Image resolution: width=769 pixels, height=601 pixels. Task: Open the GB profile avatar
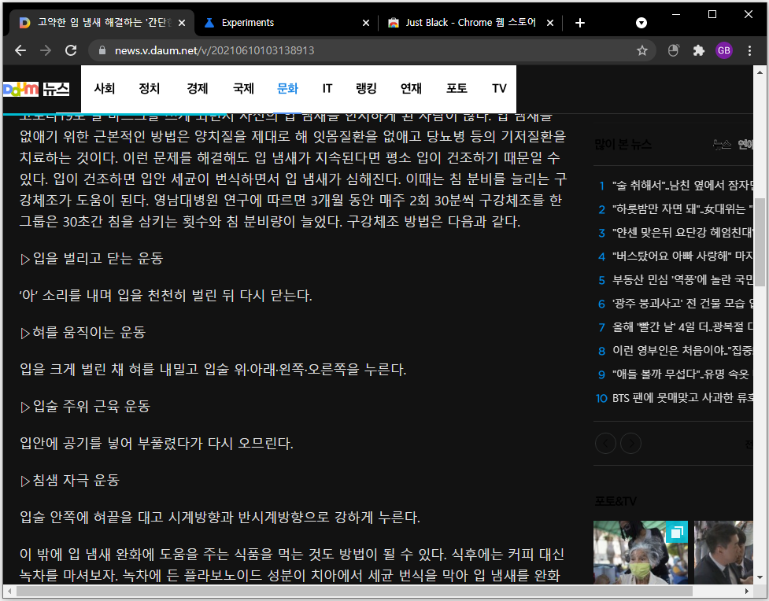click(x=724, y=50)
